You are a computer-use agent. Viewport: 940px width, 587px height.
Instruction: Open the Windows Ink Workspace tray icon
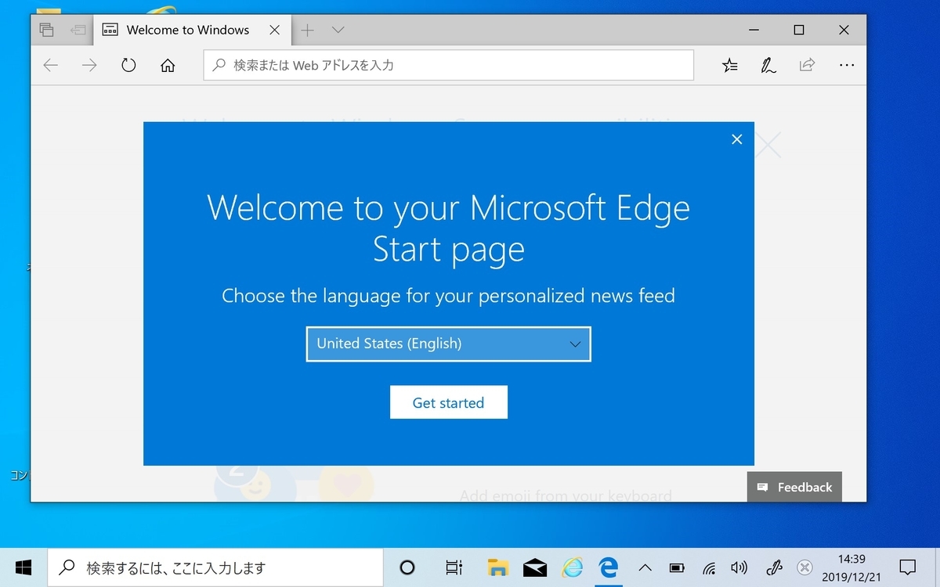pyautogui.click(x=775, y=567)
